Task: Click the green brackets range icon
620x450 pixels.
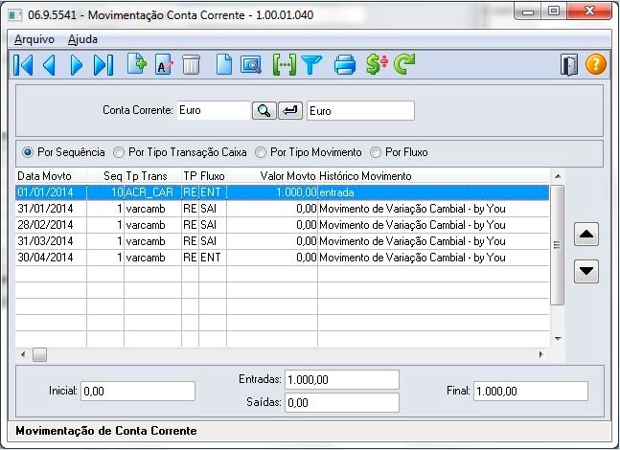Action: click(x=285, y=65)
